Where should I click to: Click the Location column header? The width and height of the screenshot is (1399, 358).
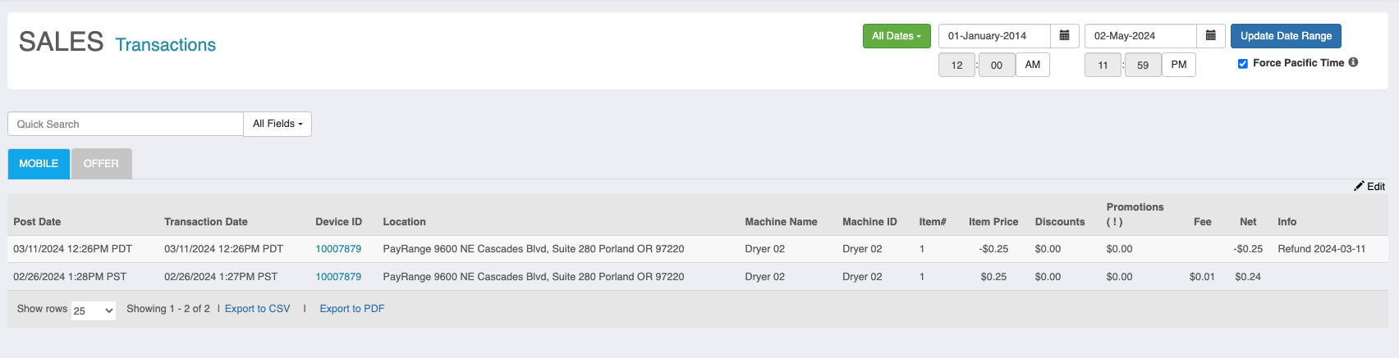tap(404, 222)
